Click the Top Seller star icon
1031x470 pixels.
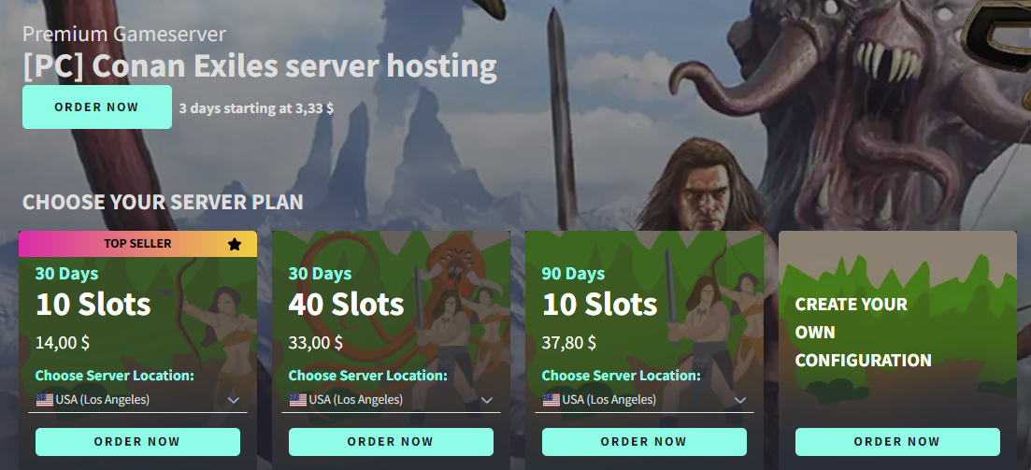(x=235, y=245)
